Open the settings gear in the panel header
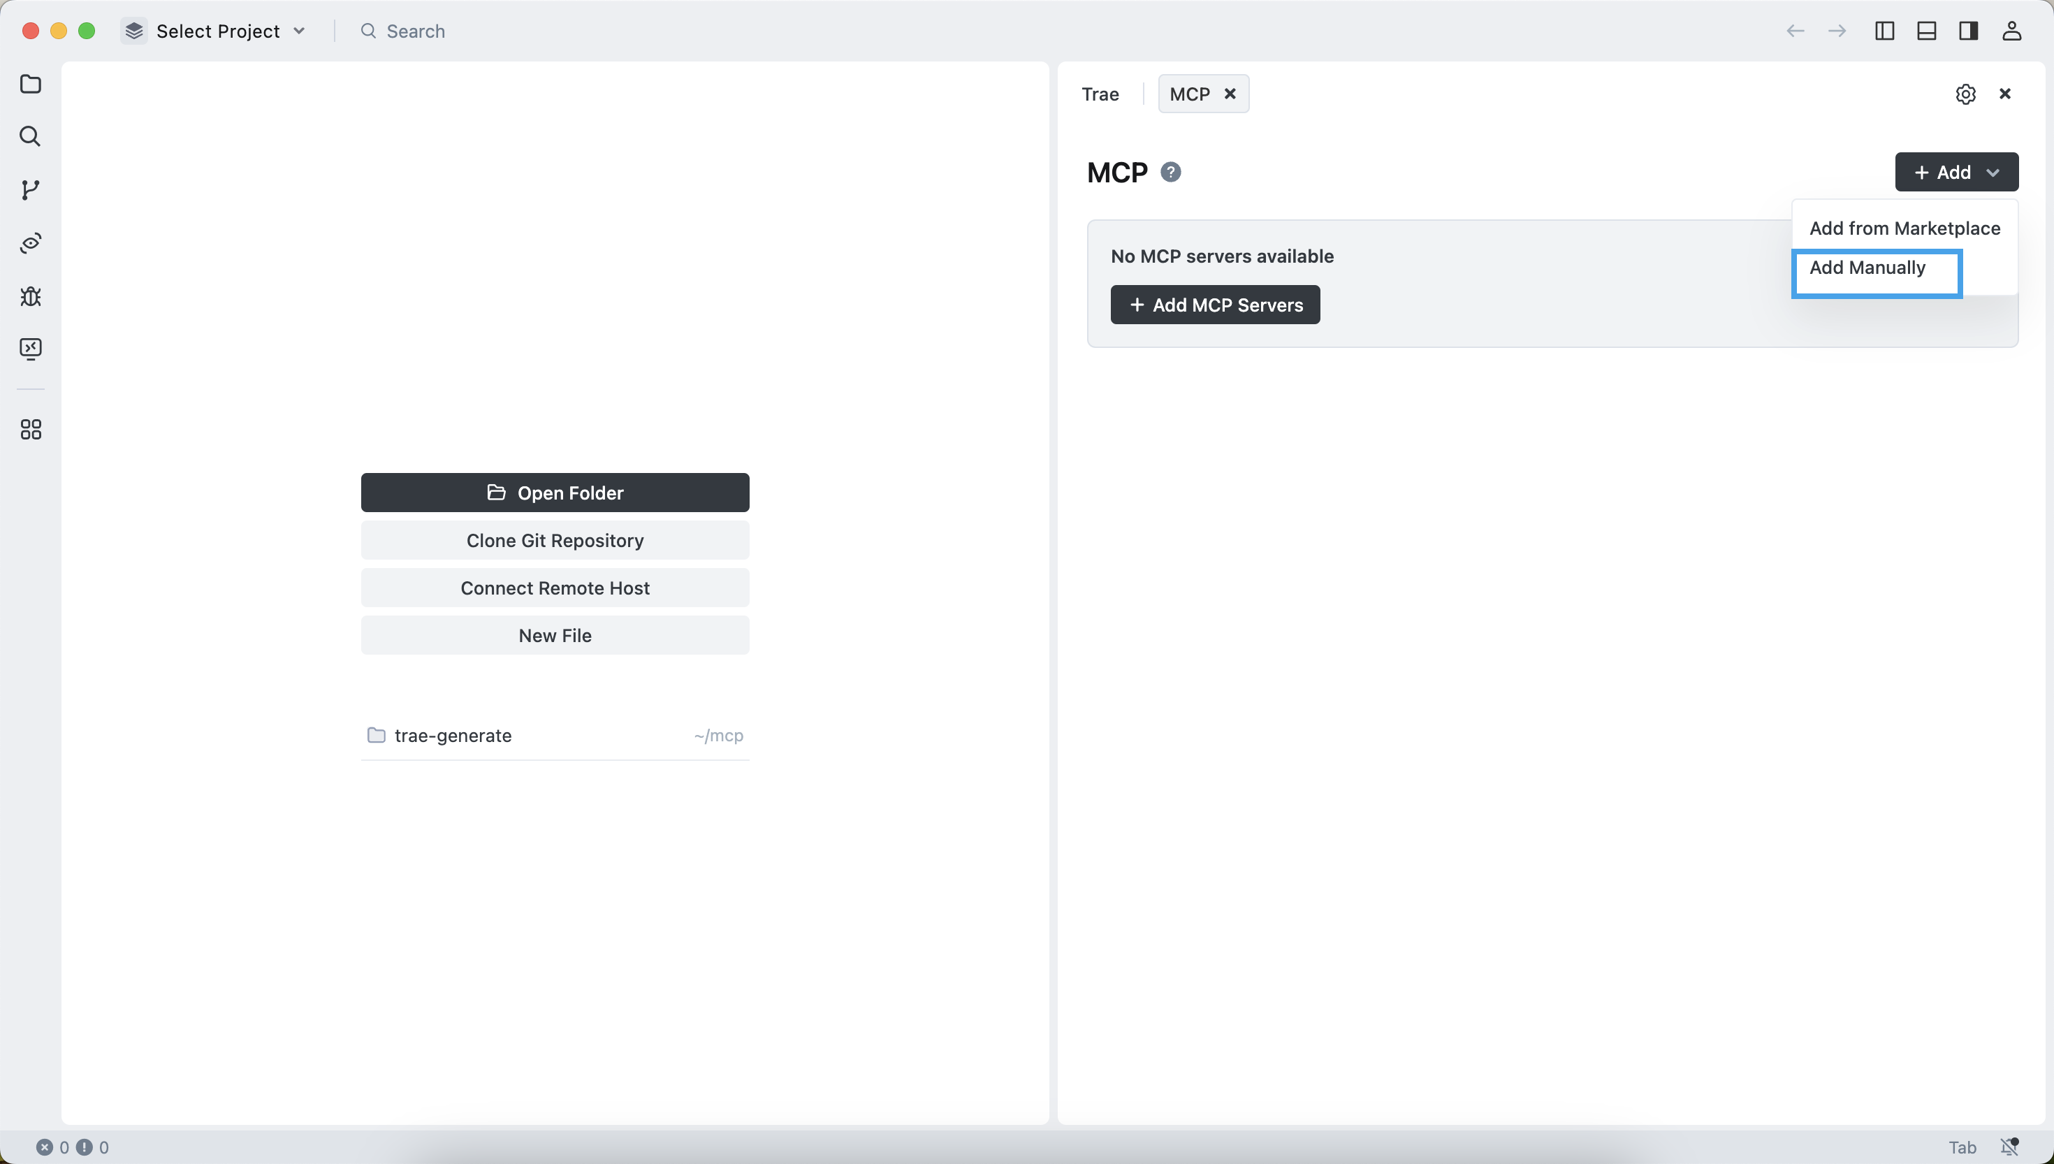Screen dimensions: 2054x1164 point(1965,94)
